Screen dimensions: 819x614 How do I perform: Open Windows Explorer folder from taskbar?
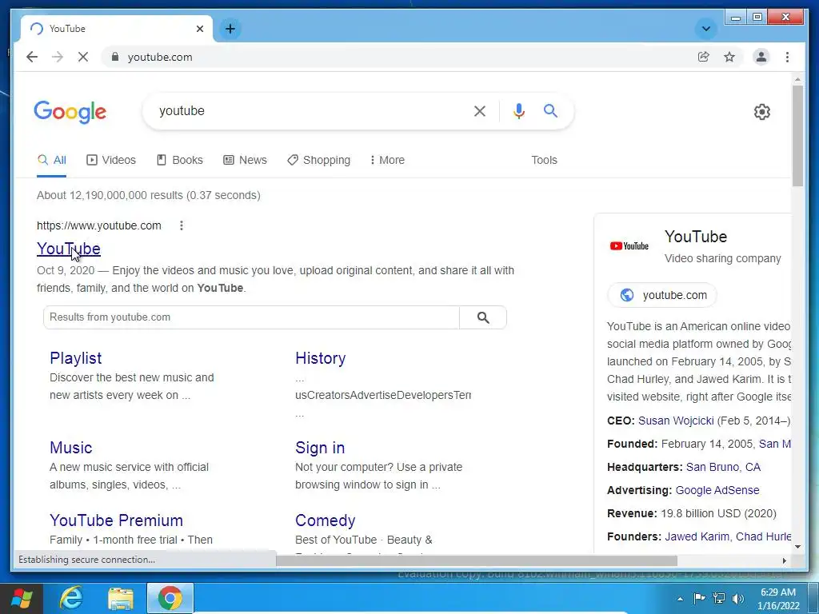(x=121, y=598)
